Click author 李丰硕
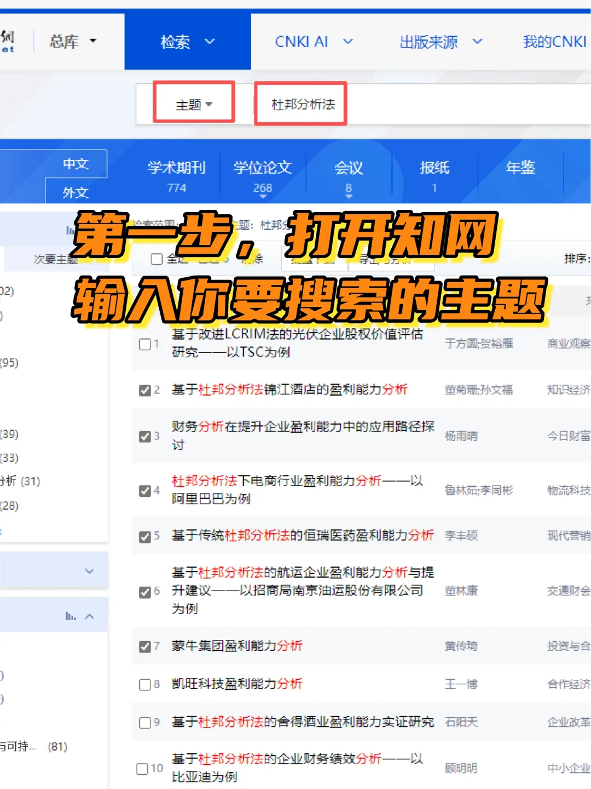The height and width of the screenshot is (789, 591). [x=461, y=536]
